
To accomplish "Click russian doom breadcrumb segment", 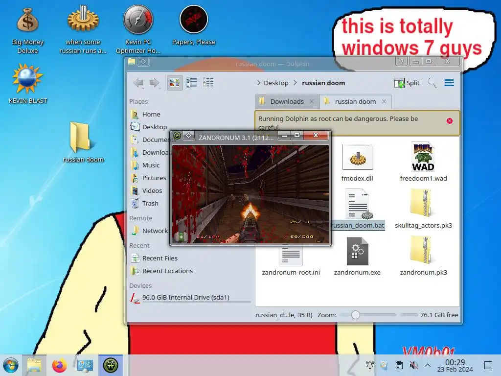I will tap(323, 83).
